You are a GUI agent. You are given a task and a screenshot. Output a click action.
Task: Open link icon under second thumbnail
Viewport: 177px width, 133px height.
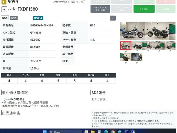point(137,51)
